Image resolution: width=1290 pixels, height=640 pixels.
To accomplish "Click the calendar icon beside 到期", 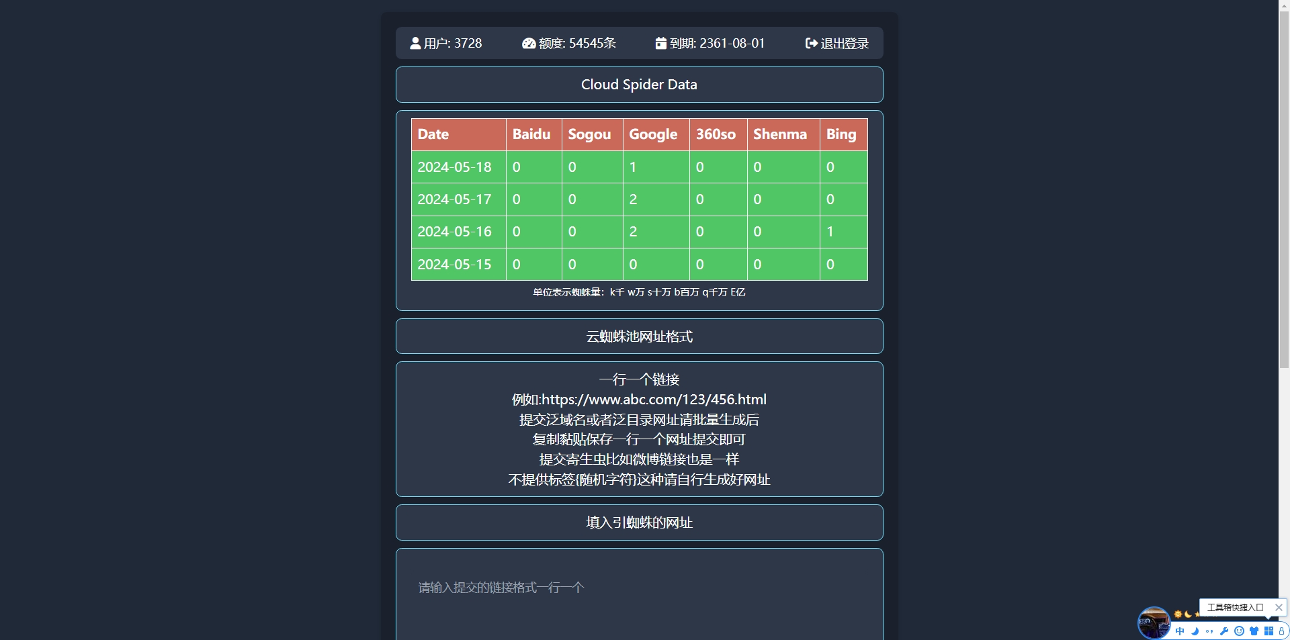I will (661, 43).
